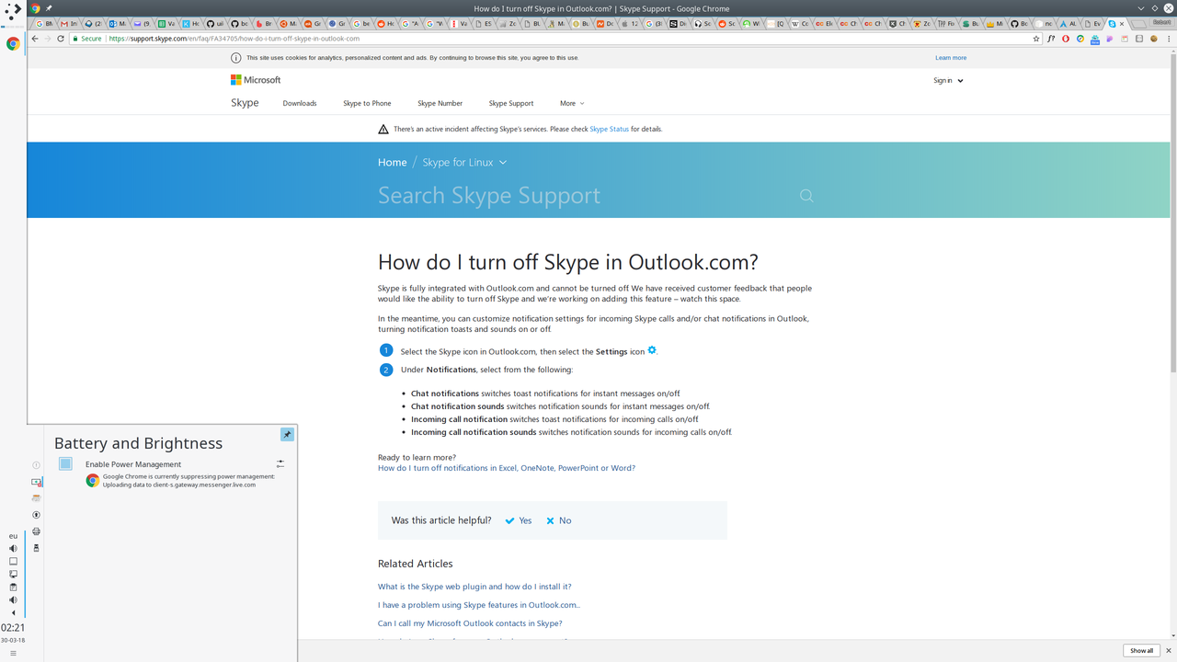Click the magnifier search icon in Skype Support

tap(806, 196)
